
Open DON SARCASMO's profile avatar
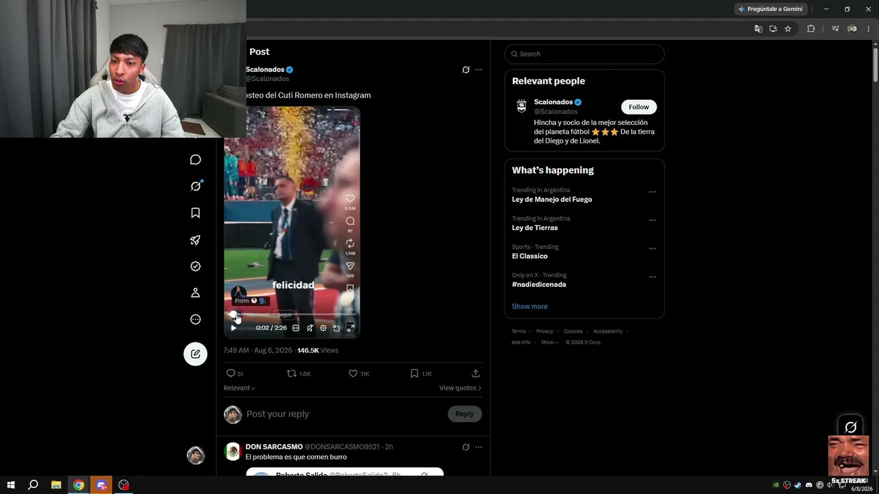coord(233,451)
